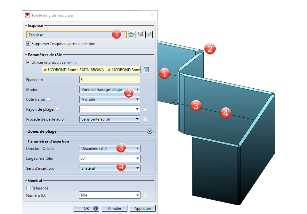Image resolution: width=307 pixels, height=214 pixels.
Task: Tick the checkbox beside Rayon de pliage
Action: pyautogui.click(x=145, y=109)
